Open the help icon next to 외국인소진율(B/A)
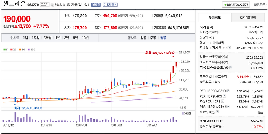Viewport: 268px width, 134px height. [x=231, y=68]
